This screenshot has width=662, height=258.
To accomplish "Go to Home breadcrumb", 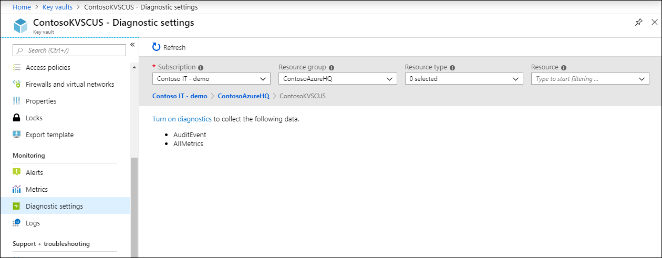I will pos(21,7).
